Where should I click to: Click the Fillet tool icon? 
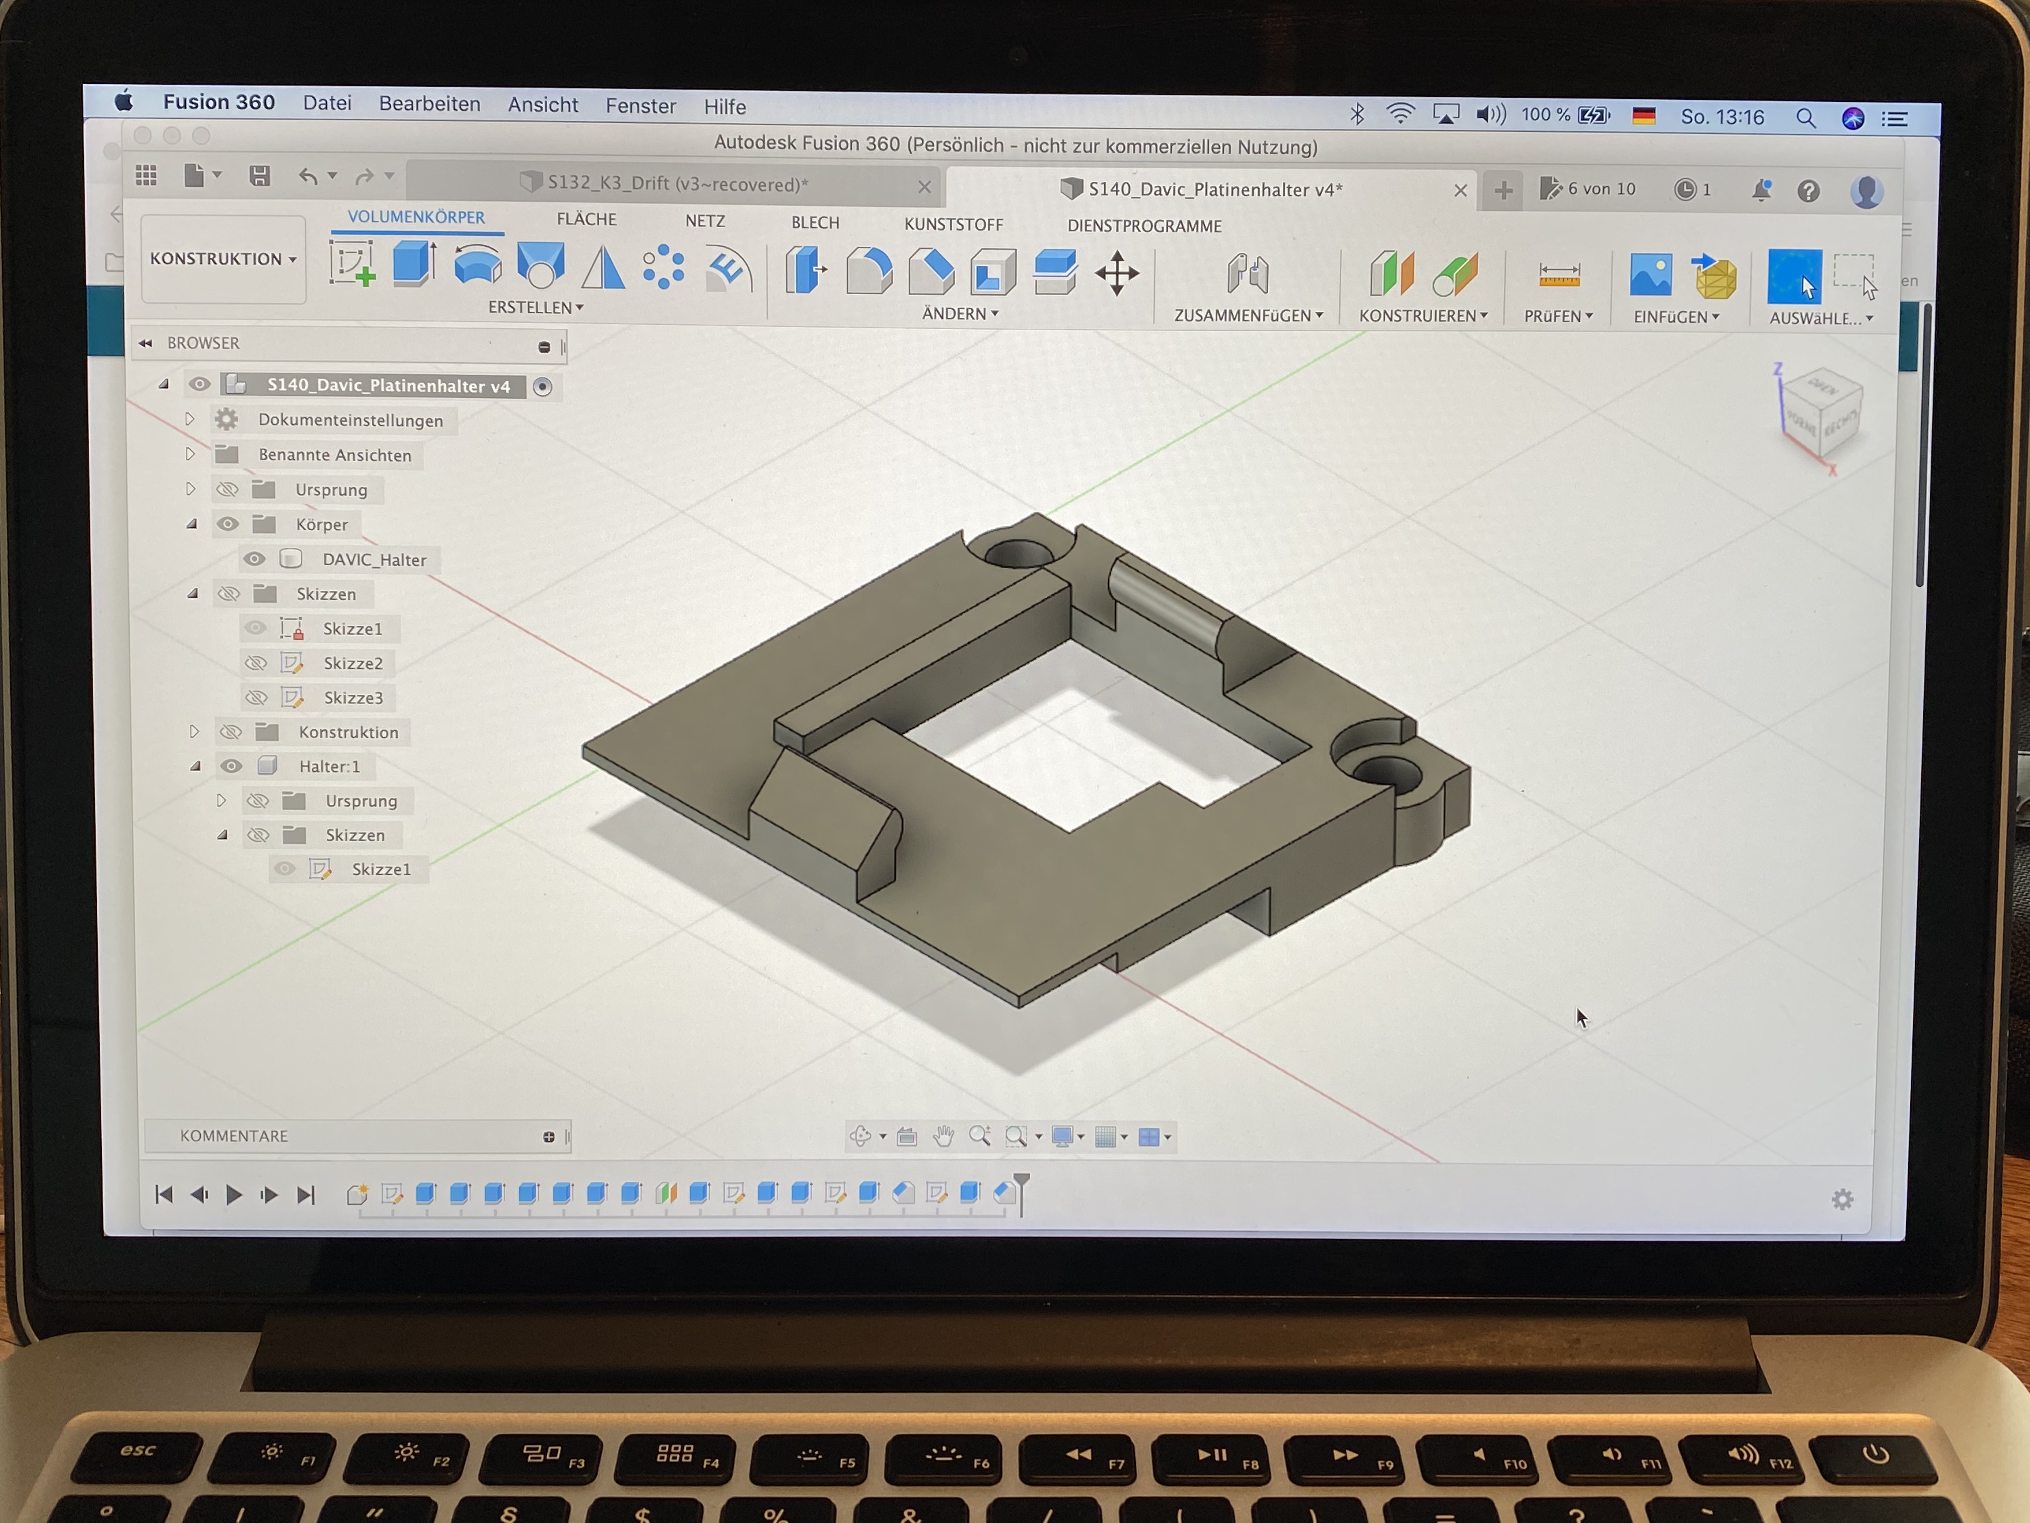pyautogui.click(x=868, y=272)
